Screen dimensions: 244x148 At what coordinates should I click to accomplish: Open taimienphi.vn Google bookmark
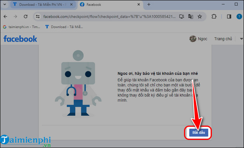coord(21,27)
